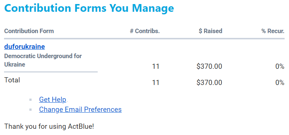Select the Contribution Form column header

pyautogui.click(x=29, y=31)
